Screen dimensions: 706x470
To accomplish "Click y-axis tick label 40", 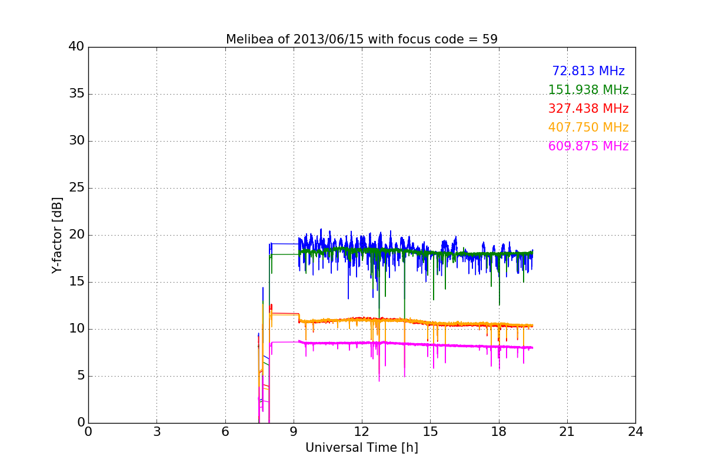I will click(76, 47).
